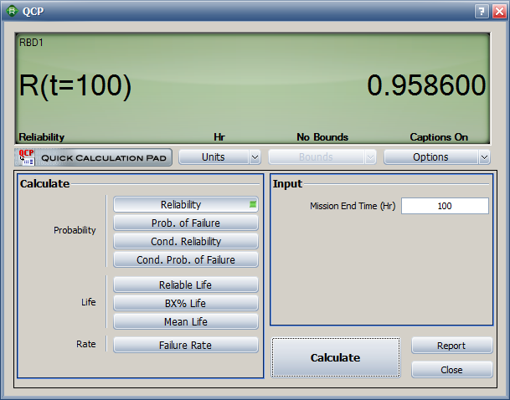Open the Units dropdown

coord(219,156)
